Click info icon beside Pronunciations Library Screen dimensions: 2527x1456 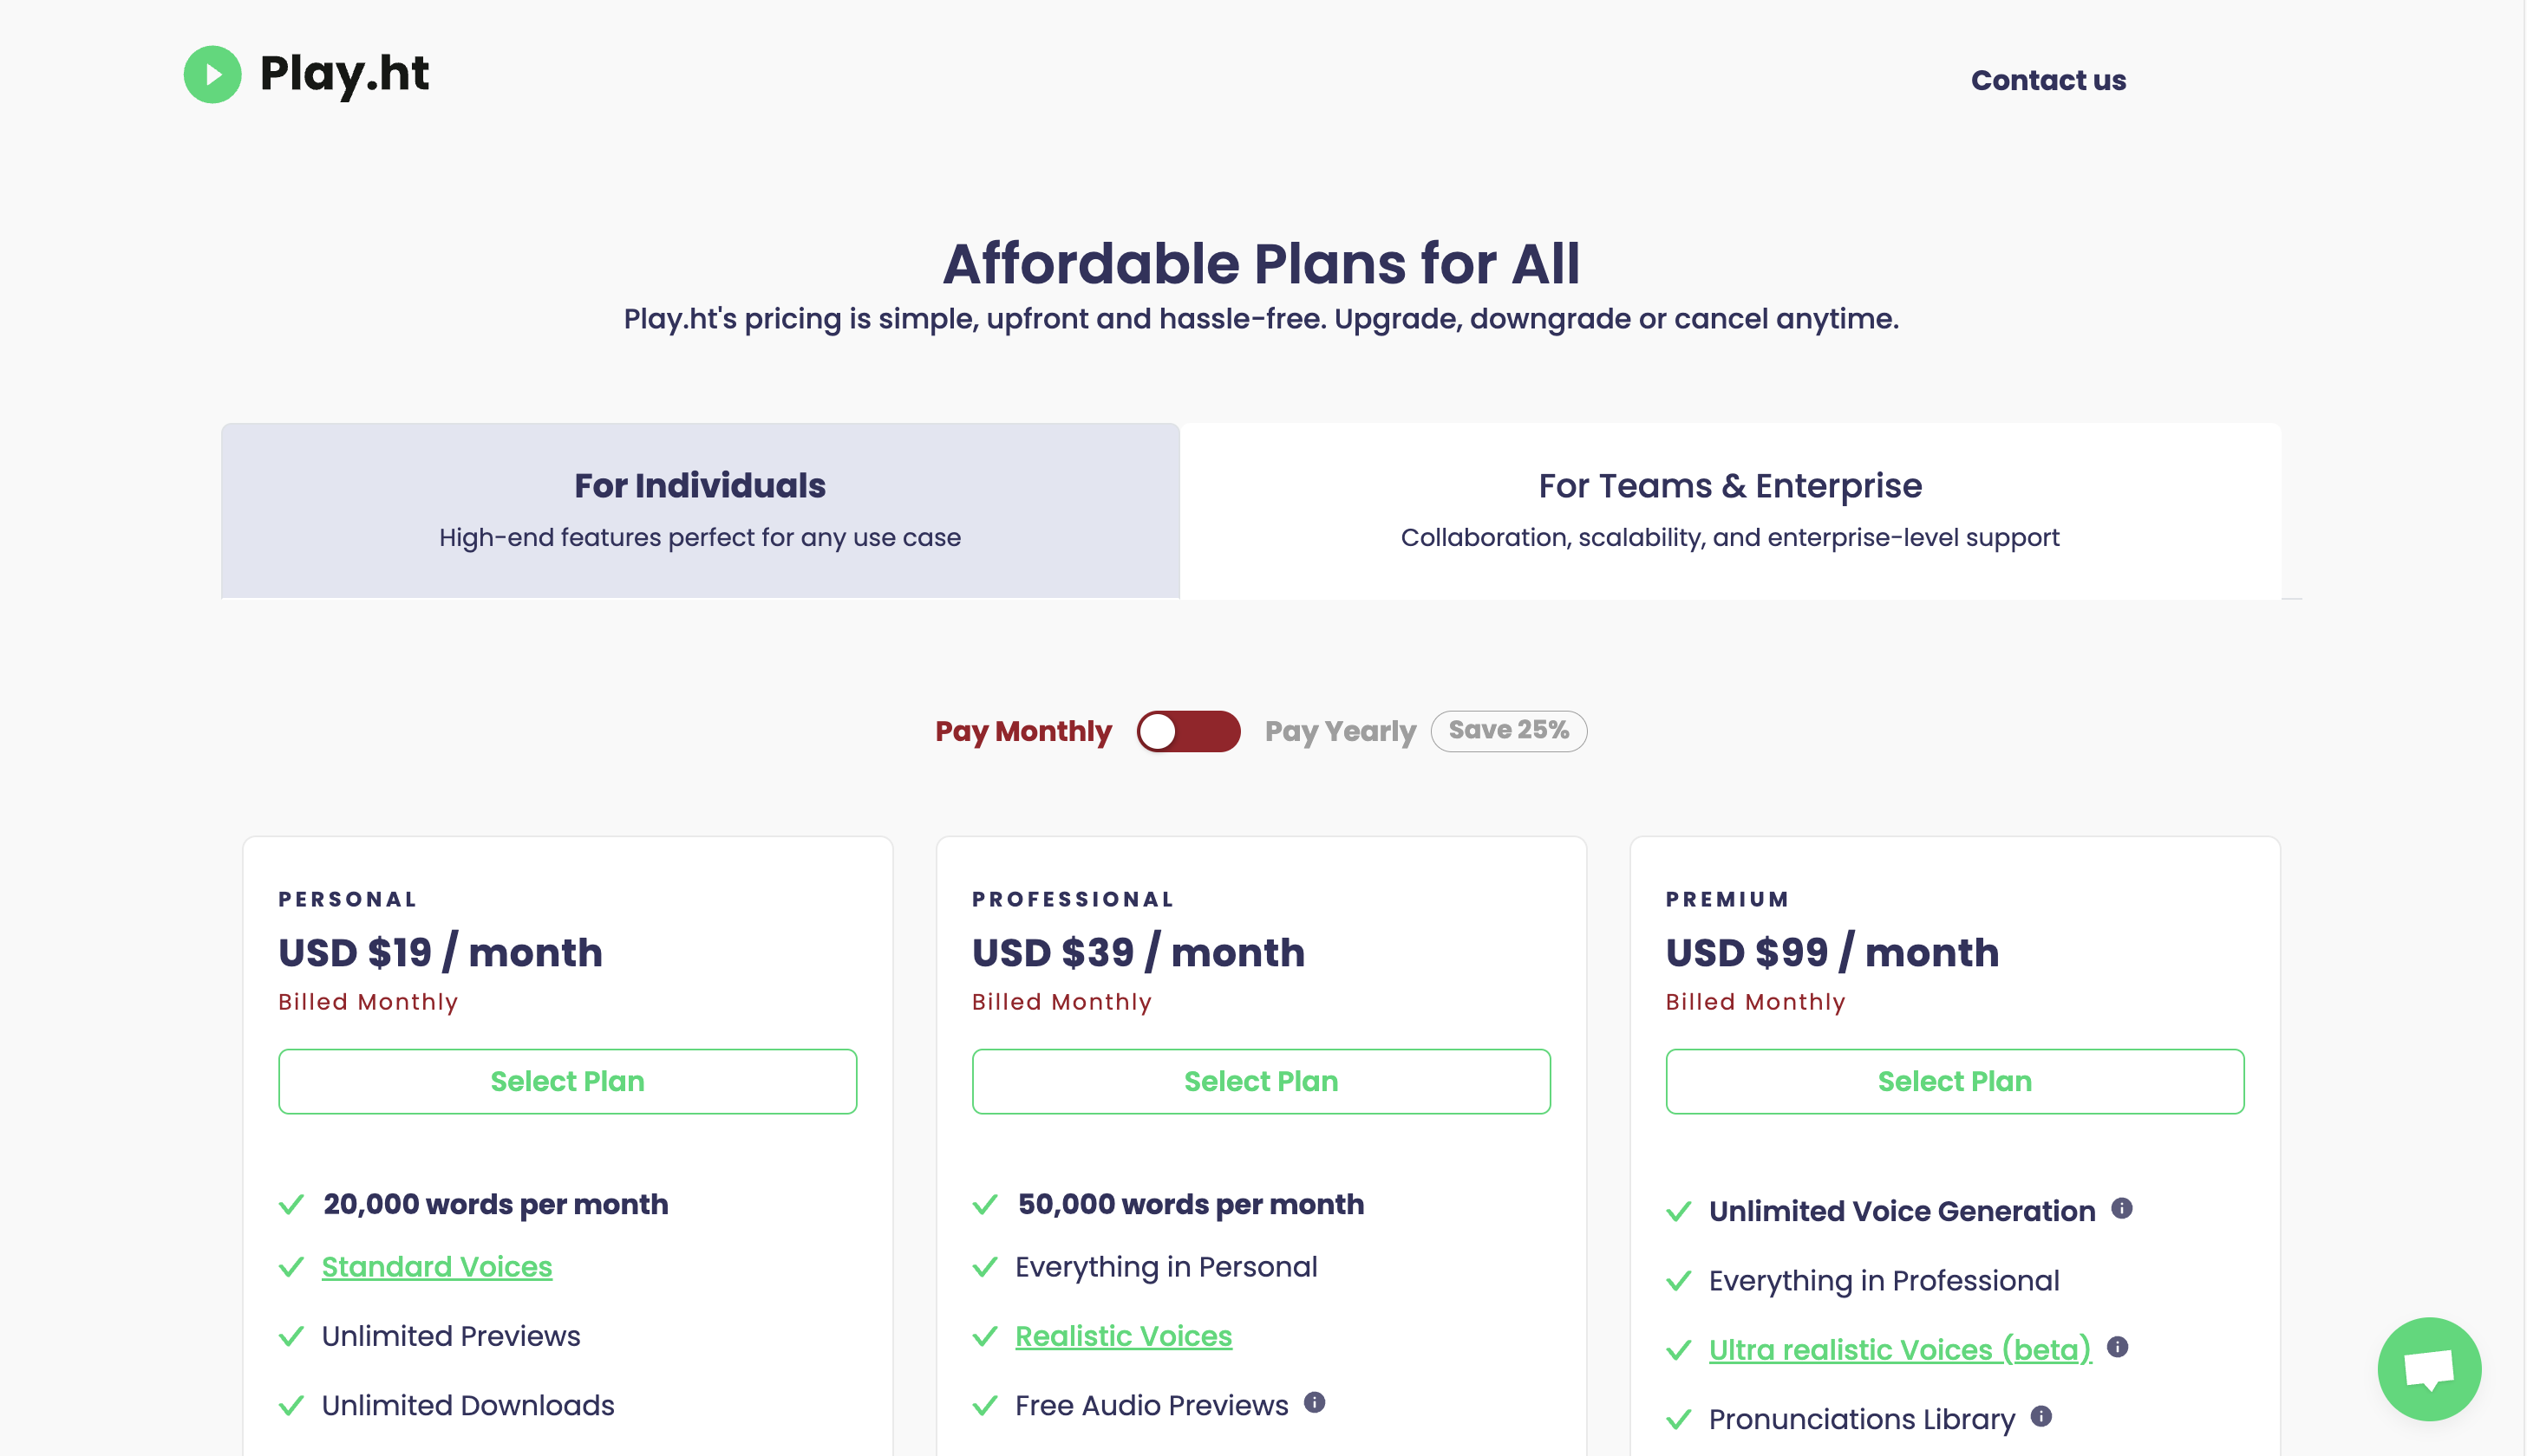click(x=2041, y=1416)
